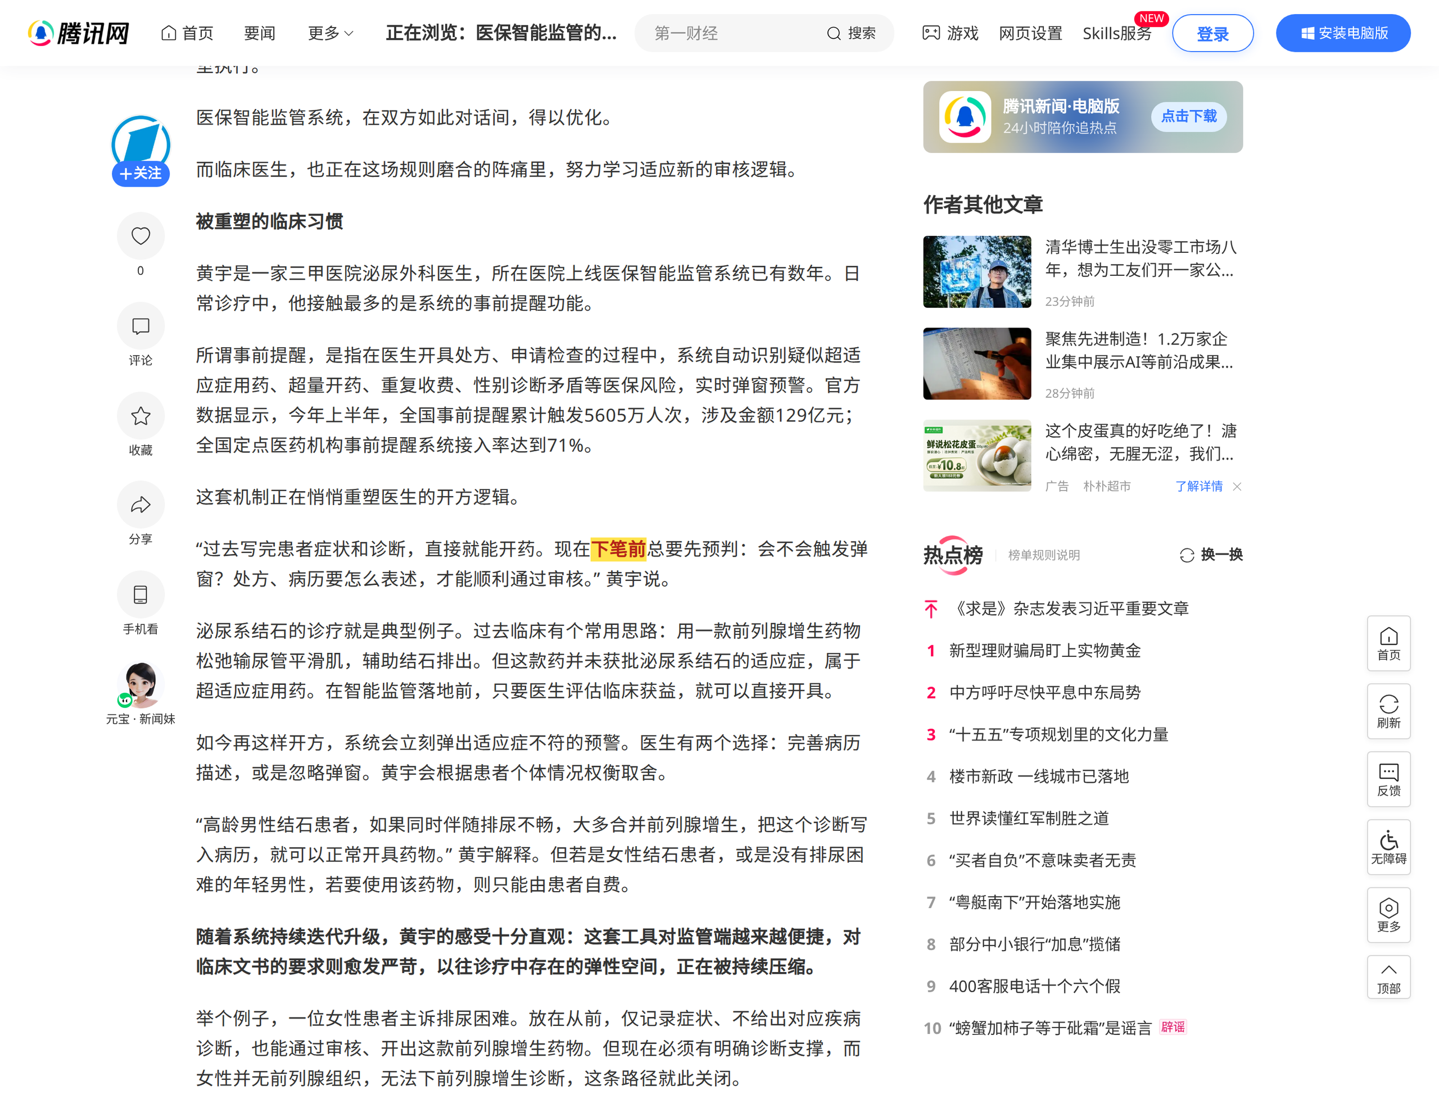
Task: Open 首页 nav item
Action: [x=187, y=33]
